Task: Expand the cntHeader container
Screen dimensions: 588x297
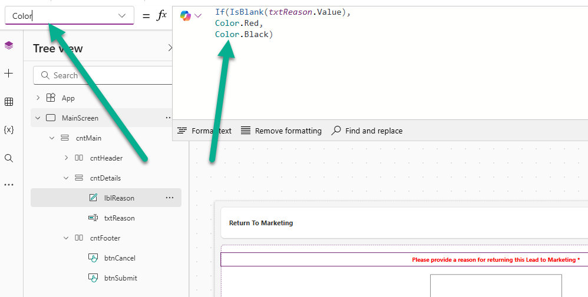Action: point(66,158)
